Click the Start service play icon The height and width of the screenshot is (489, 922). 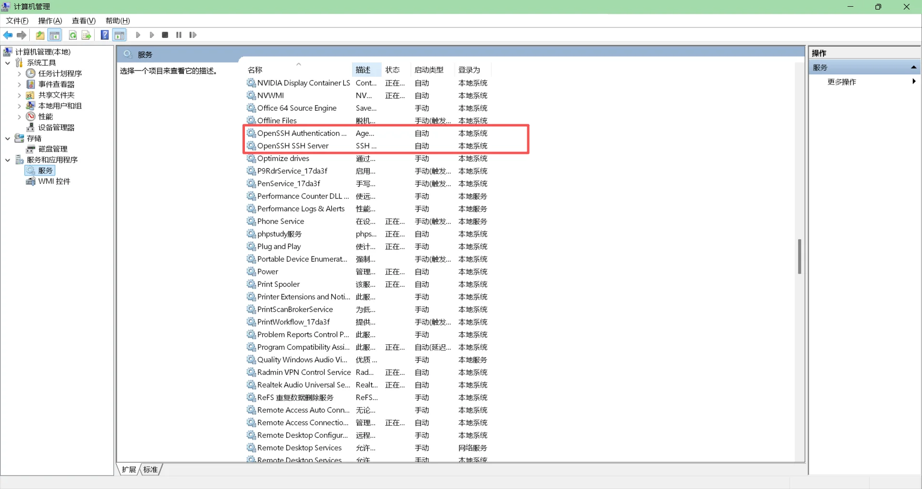click(x=138, y=35)
